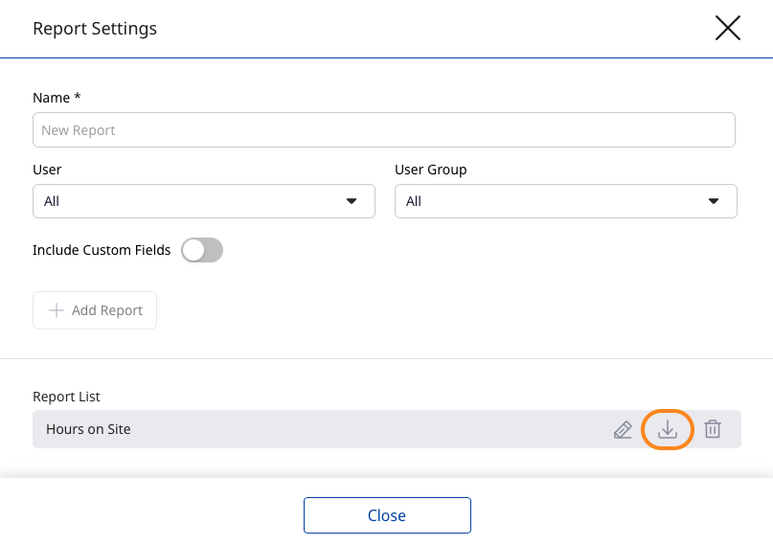The height and width of the screenshot is (546, 773).
Task: Click the User Group field label
Action: pyautogui.click(x=430, y=170)
